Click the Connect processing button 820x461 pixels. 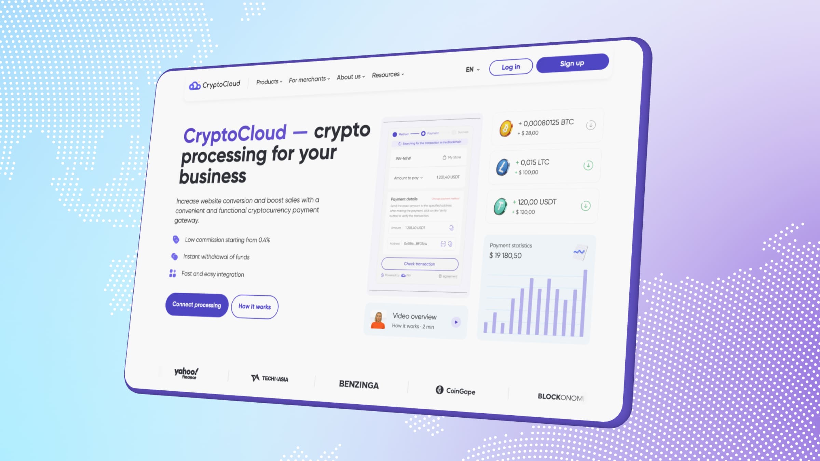point(196,305)
